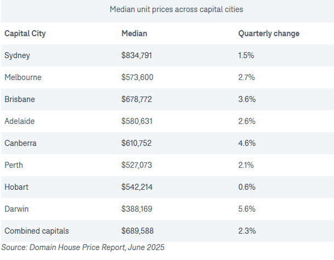
Task: Click the Capital City column header
Action: click(x=25, y=33)
